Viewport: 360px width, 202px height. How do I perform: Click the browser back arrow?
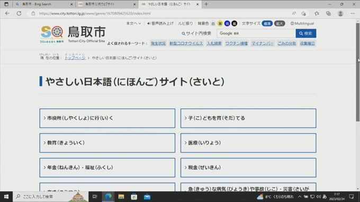(7, 14)
